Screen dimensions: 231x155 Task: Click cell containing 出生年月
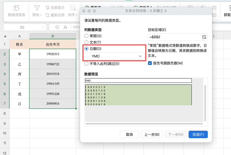click(53, 44)
